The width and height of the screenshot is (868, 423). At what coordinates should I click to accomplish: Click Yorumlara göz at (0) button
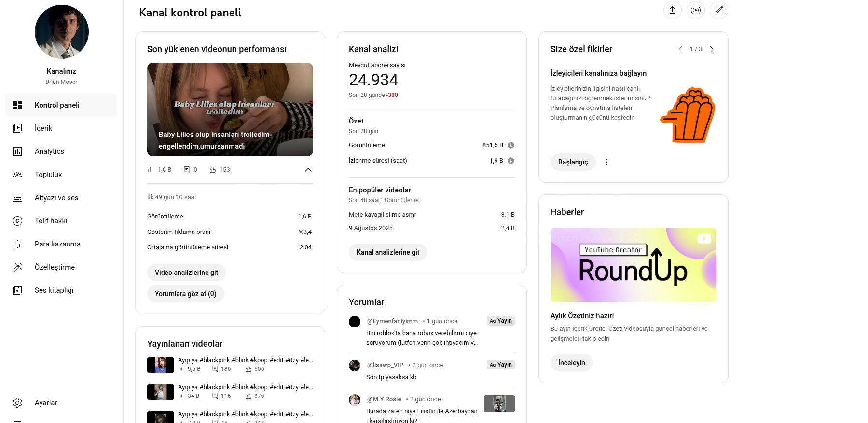pos(186,294)
